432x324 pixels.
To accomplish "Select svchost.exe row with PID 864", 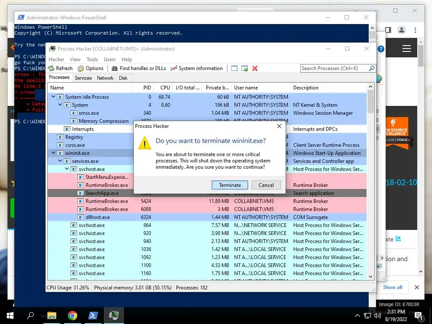I will pyautogui.click(x=207, y=225).
